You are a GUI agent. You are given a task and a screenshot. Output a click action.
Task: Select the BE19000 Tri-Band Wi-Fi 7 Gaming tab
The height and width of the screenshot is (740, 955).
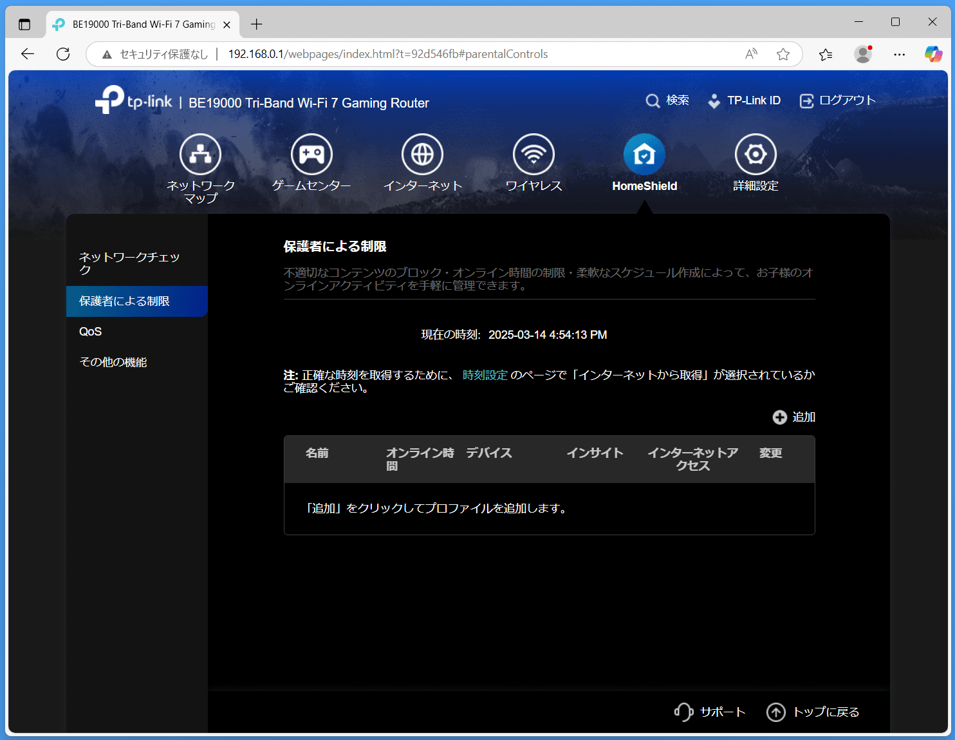click(x=142, y=24)
